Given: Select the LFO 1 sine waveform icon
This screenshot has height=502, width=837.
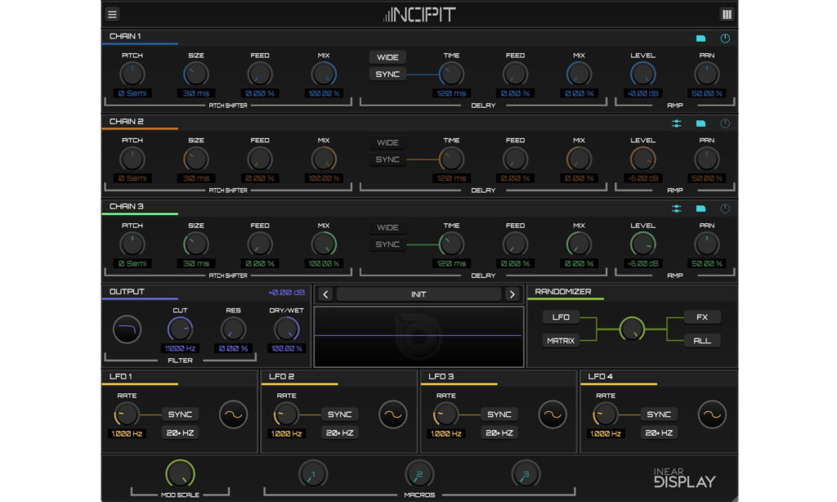Looking at the screenshot, I should coord(233,415).
